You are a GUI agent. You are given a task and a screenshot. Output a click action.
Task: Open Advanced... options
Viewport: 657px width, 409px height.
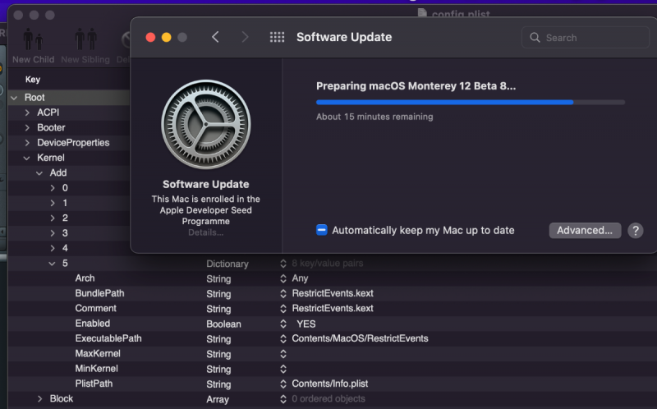[x=585, y=231]
